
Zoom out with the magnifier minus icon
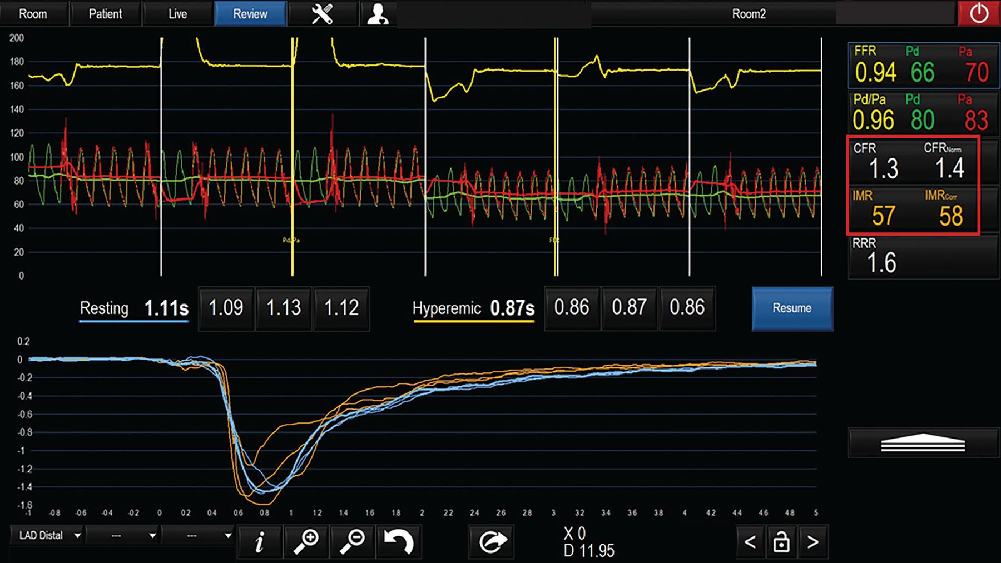(x=353, y=541)
